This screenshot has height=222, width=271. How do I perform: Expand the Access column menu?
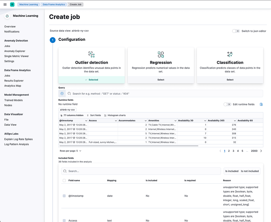[116, 121]
